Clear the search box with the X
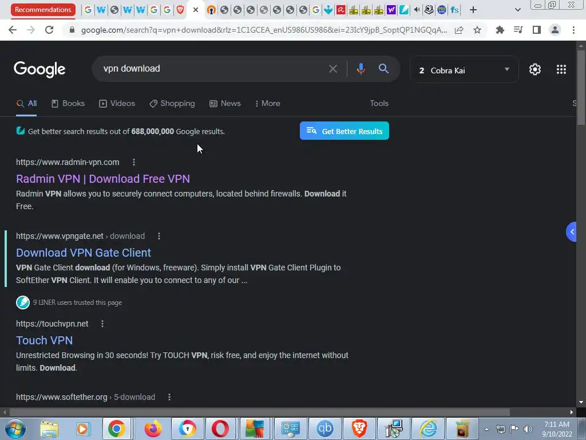 pyautogui.click(x=332, y=69)
